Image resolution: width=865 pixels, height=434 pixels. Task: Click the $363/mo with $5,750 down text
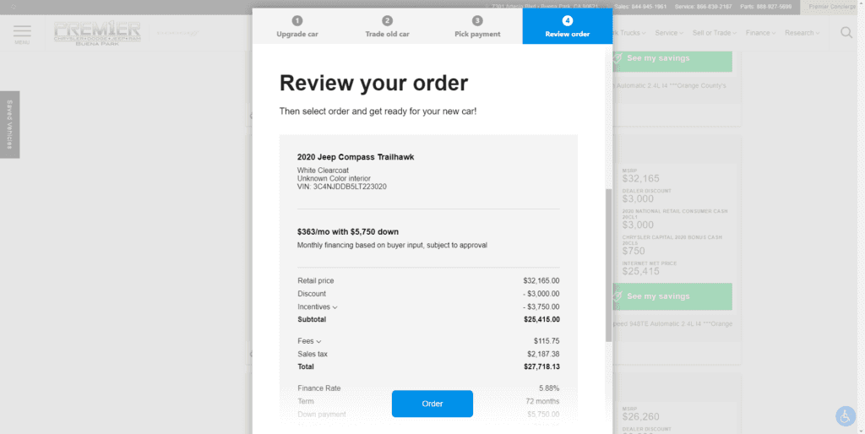point(347,231)
